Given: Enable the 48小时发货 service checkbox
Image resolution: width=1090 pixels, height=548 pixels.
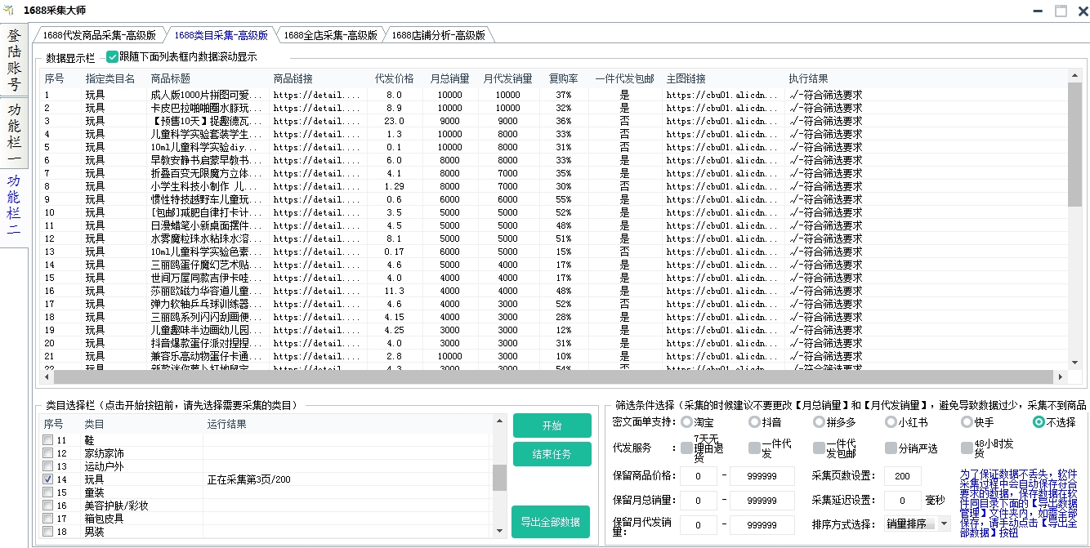Looking at the screenshot, I should tap(967, 448).
